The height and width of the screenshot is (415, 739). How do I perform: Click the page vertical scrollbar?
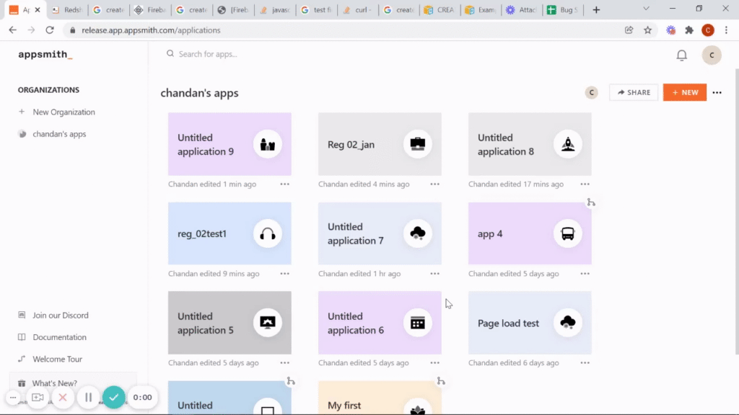pos(737,212)
